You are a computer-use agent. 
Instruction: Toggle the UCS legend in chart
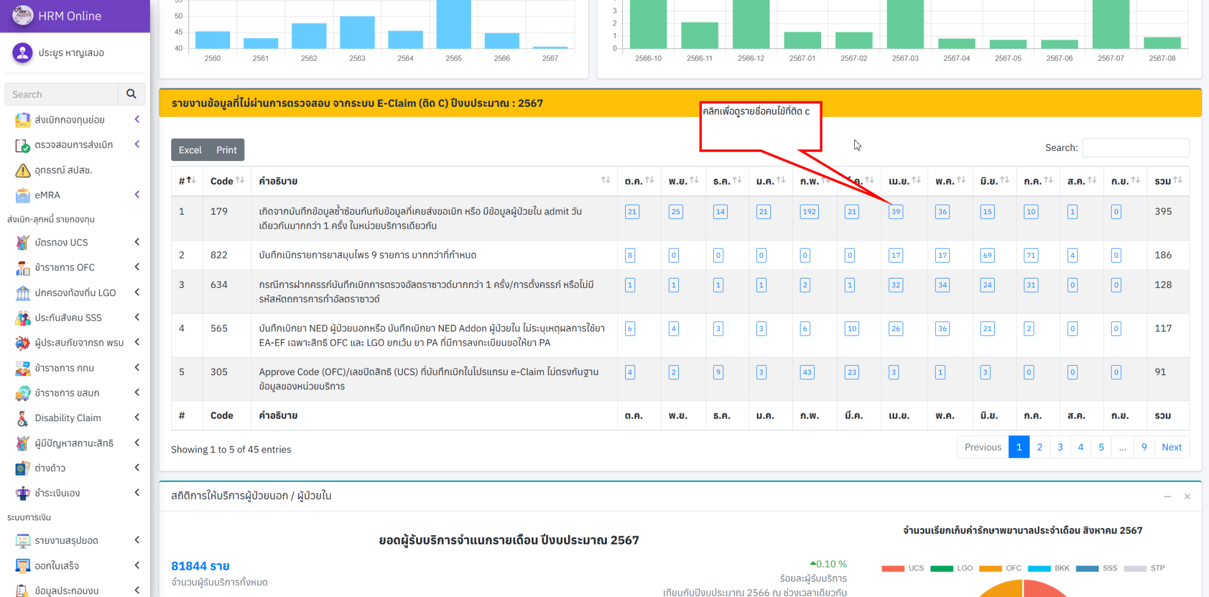click(x=902, y=568)
